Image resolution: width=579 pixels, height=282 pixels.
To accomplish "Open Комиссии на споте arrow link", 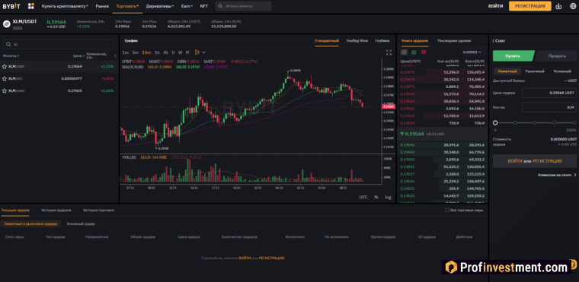I will pyautogui.click(x=557, y=175).
